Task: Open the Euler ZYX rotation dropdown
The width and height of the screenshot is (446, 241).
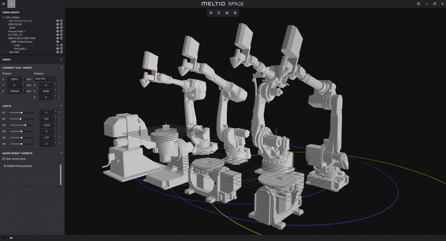Action: point(45,79)
